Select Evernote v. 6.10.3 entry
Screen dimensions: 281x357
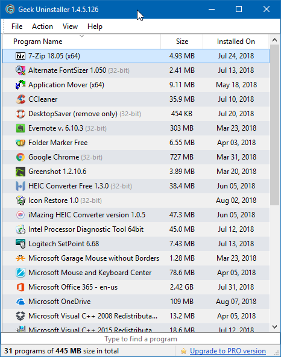point(68,128)
